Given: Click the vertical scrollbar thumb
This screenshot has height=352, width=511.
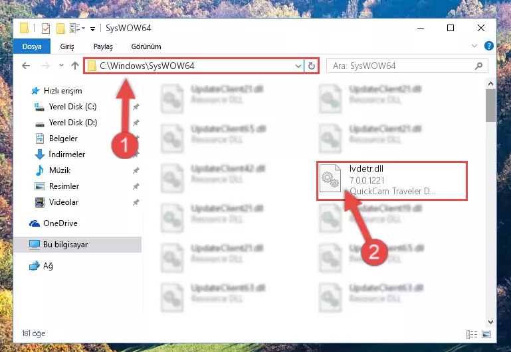Looking at the screenshot, I should point(490,105).
